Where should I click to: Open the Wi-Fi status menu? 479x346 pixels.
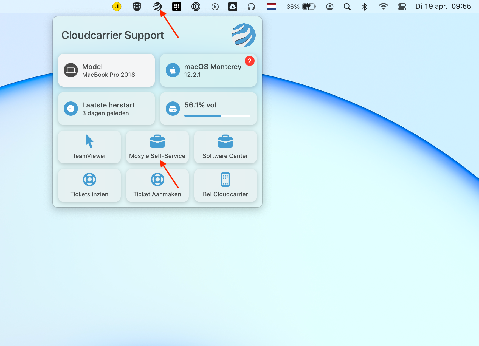[x=383, y=6]
